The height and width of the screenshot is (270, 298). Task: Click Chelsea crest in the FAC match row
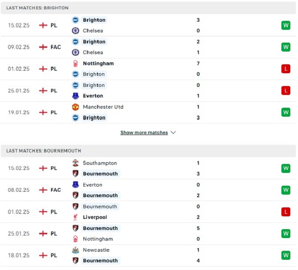point(75,52)
